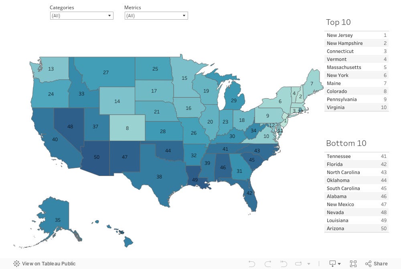Click Alabama on the map (46)

pos(223,168)
